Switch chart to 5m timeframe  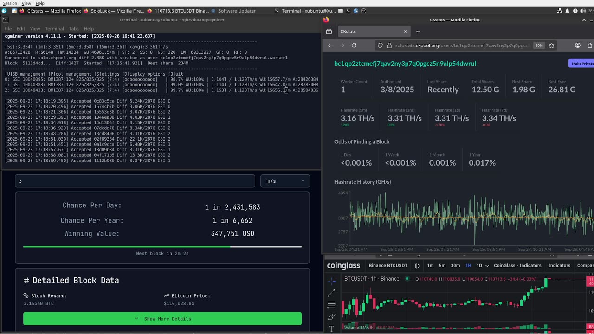442,266
